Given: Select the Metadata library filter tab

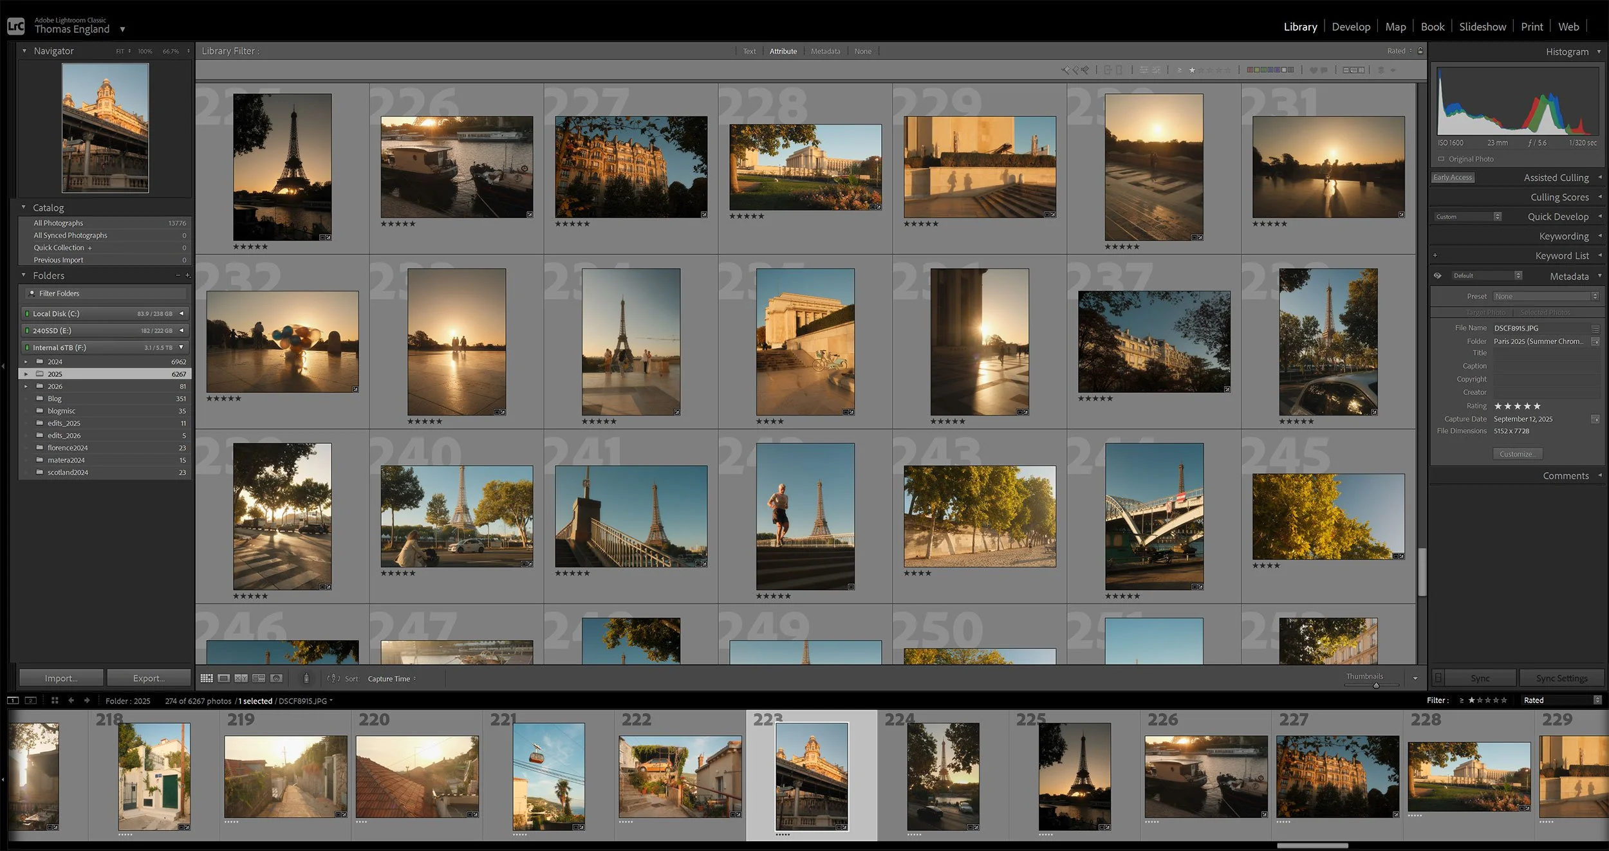Looking at the screenshot, I should click(825, 51).
